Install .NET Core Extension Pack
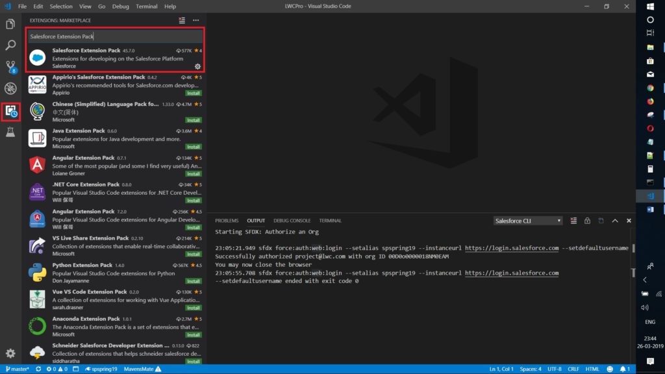Image resolution: width=665 pixels, height=374 pixels. point(194,200)
